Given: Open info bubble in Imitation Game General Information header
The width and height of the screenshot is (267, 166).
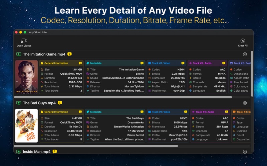Looking at the screenshot, I should point(80,63).
